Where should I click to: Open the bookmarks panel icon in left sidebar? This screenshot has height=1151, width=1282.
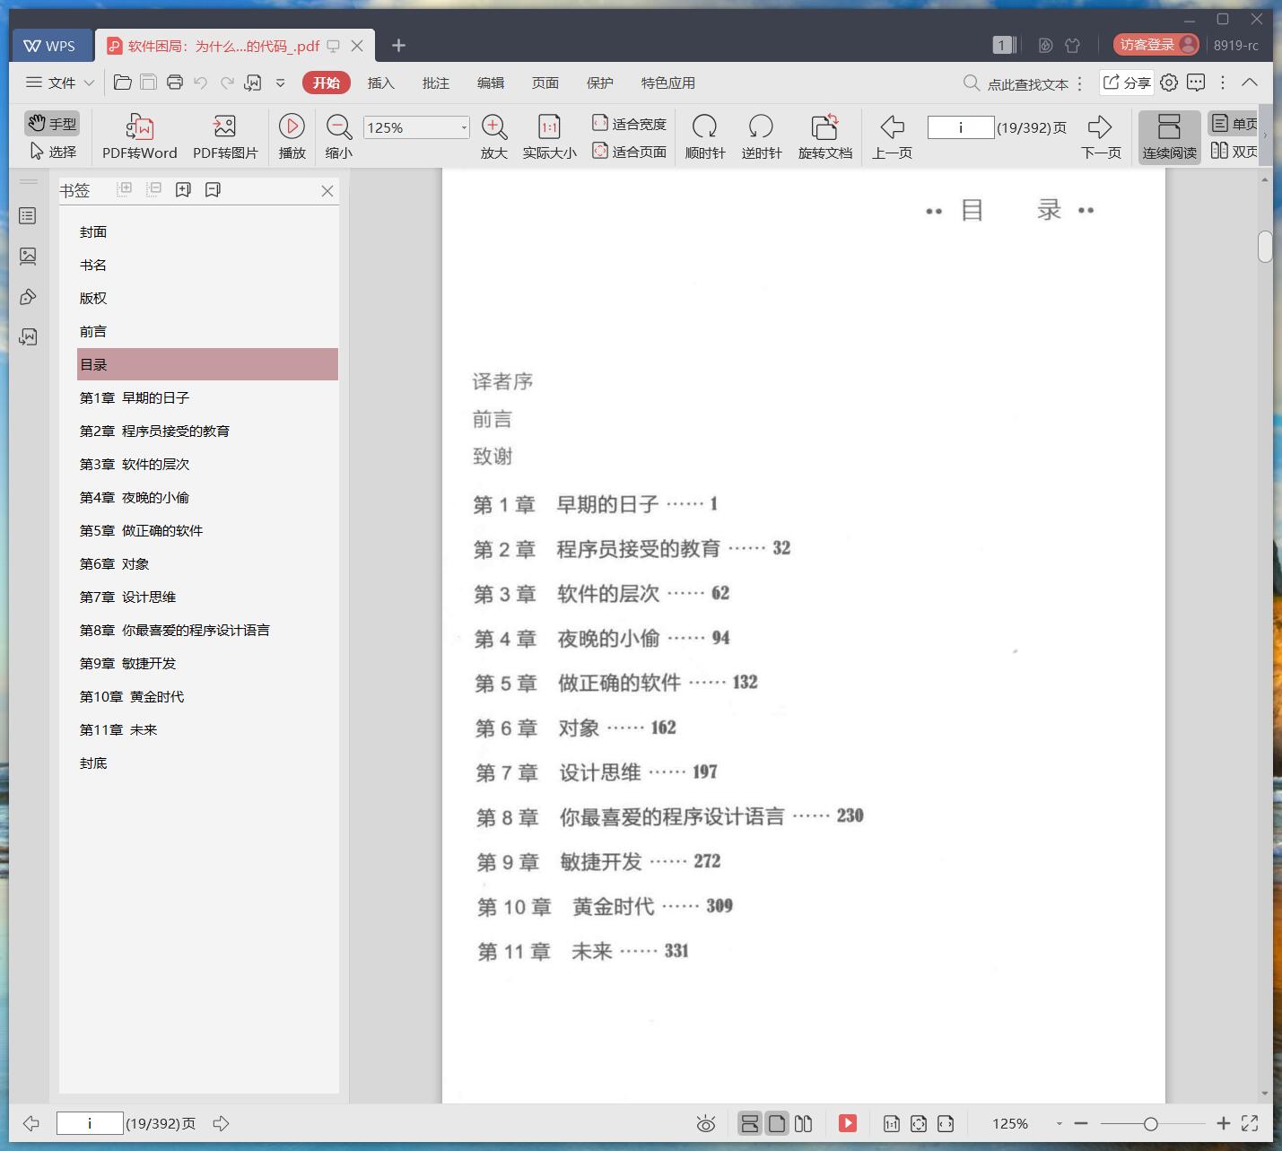[28, 215]
